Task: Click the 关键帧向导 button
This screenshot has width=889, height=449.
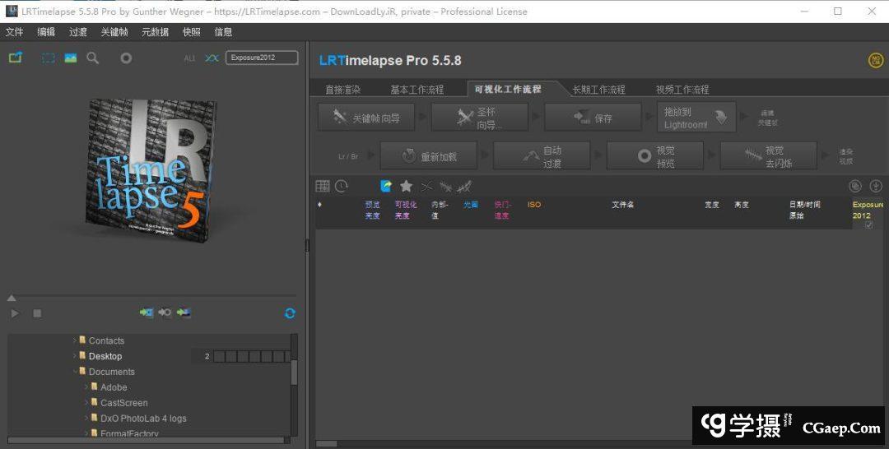Action: click(x=366, y=118)
